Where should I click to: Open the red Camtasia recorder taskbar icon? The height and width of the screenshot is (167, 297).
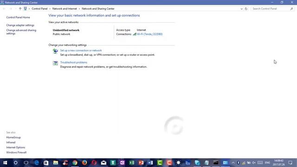click(169, 163)
